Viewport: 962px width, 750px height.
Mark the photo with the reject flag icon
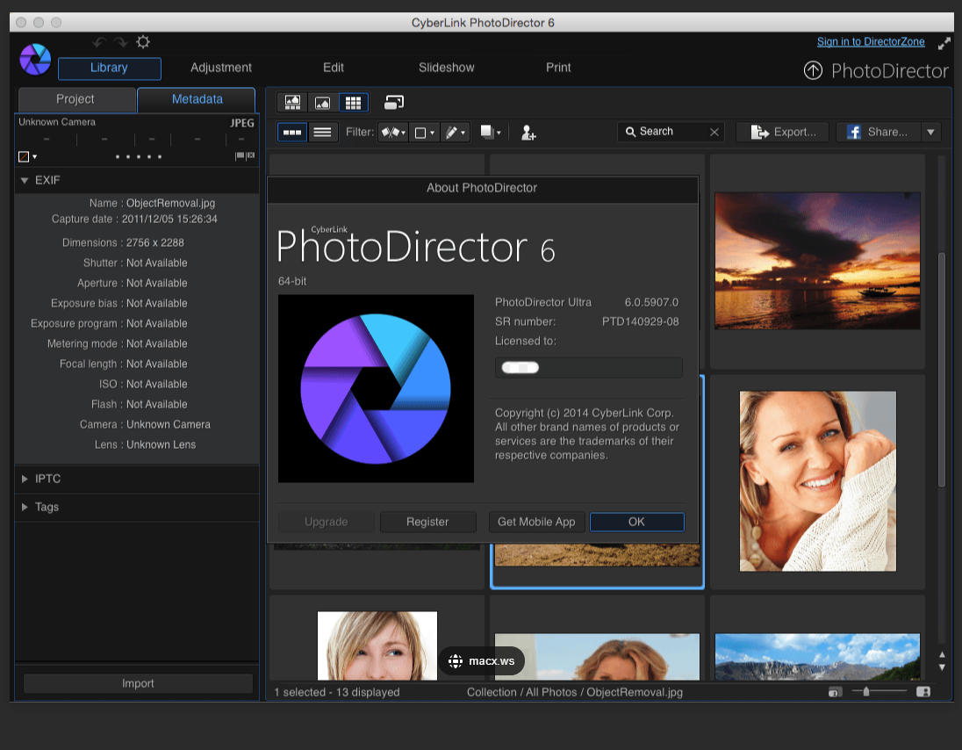pyautogui.click(x=250, y=156)
